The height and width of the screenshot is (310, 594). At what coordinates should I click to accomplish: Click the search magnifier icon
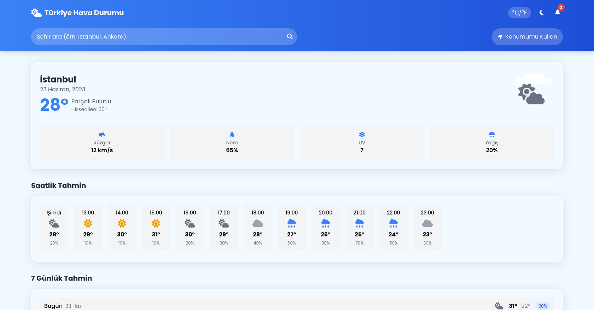tap(290, 36)
